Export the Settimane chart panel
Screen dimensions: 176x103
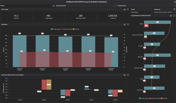point(125,24)
